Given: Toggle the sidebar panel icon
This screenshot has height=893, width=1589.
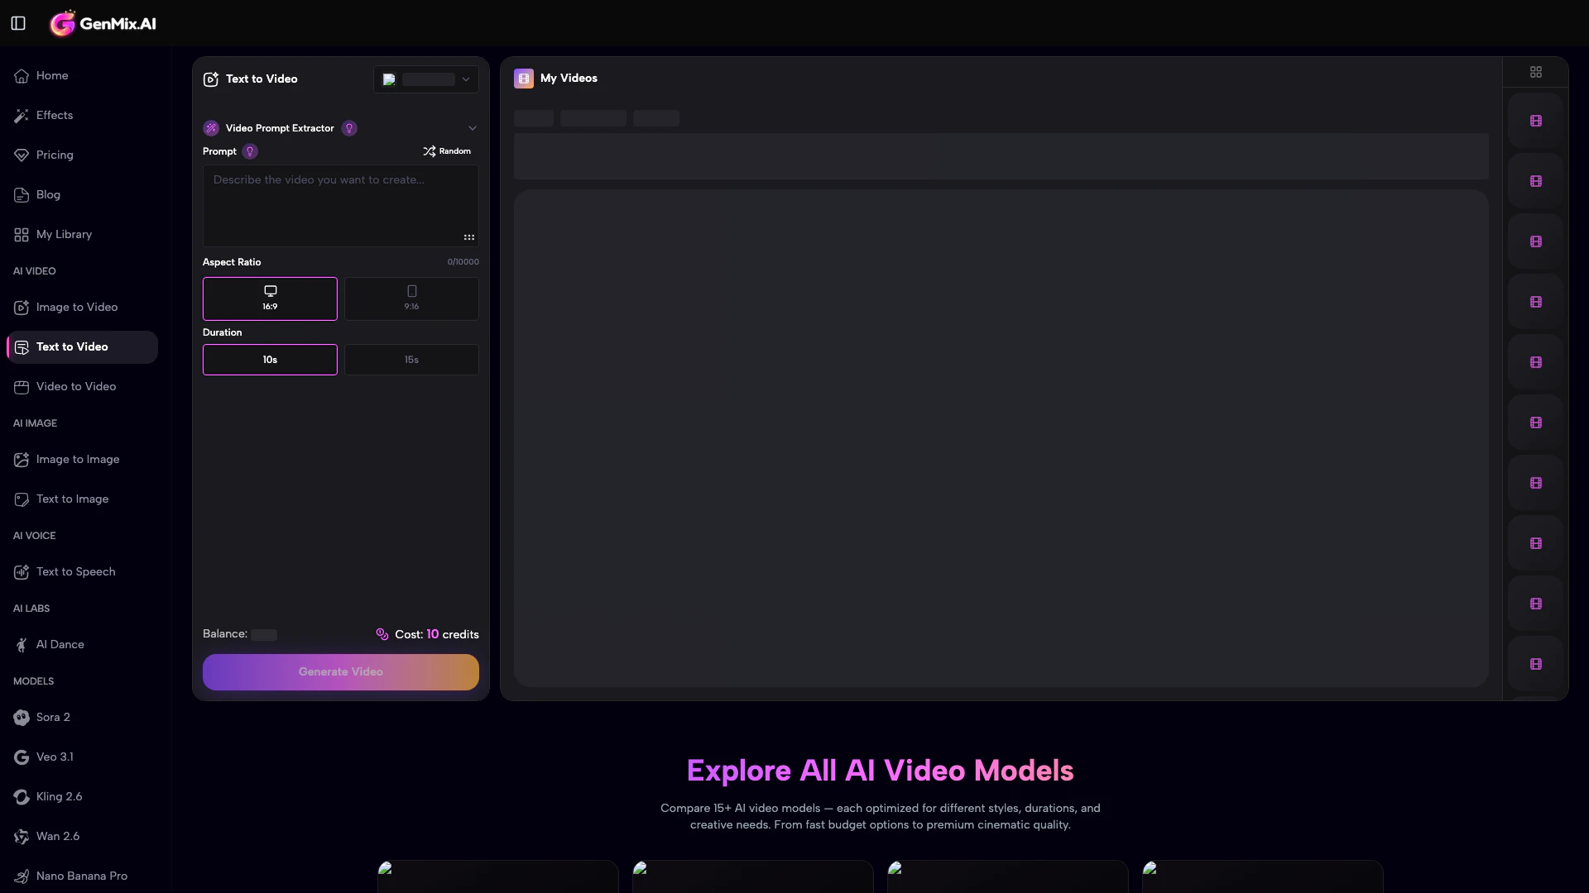Looking at the screenshot, I should 18,23.
